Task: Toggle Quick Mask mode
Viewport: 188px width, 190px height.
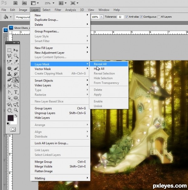Action: pos(13,129)
